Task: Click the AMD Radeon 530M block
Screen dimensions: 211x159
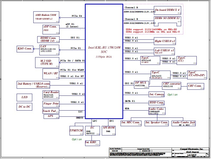Action: (46, 17)
